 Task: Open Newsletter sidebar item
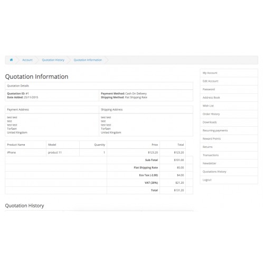pyautogui.click(x=229, y=163)
